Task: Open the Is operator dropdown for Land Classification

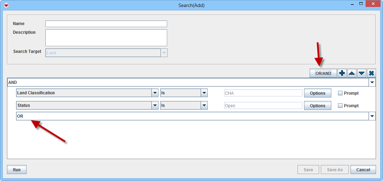Action: [204, 93]
